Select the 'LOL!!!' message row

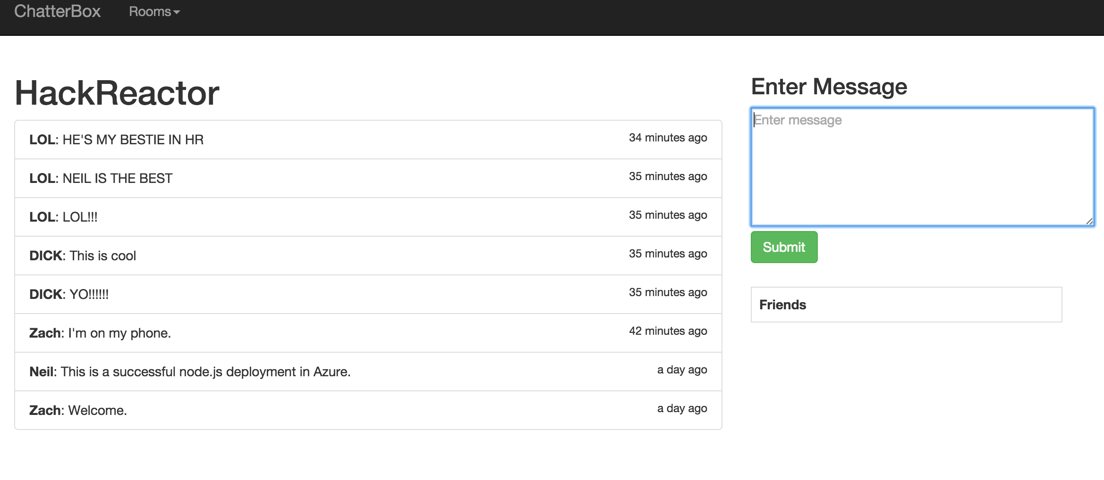click(x=368, y=217)
